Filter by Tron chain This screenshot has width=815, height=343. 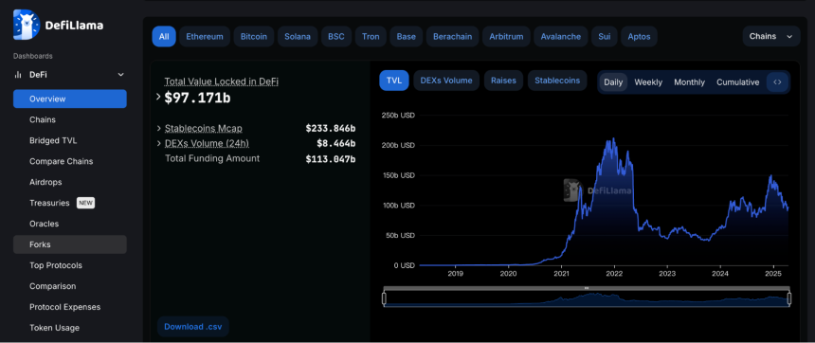click(371, 36)
